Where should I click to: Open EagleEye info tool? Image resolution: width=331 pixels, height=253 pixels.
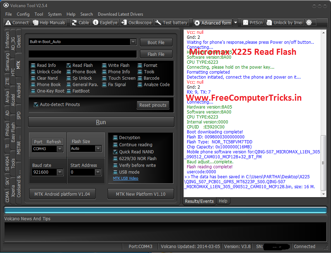pos(105,22)
